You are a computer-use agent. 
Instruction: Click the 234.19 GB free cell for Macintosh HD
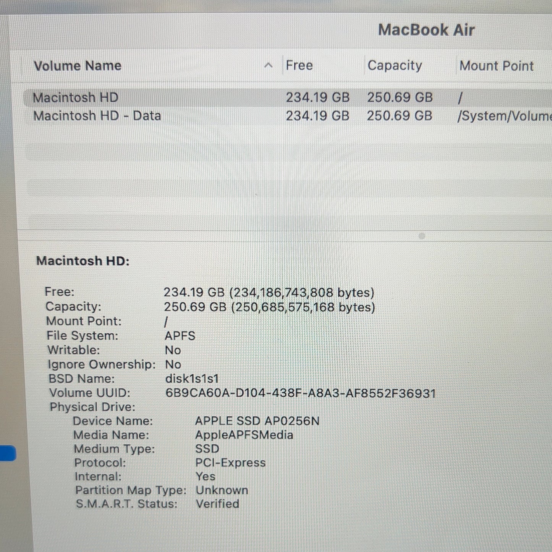tap(318, 97)
